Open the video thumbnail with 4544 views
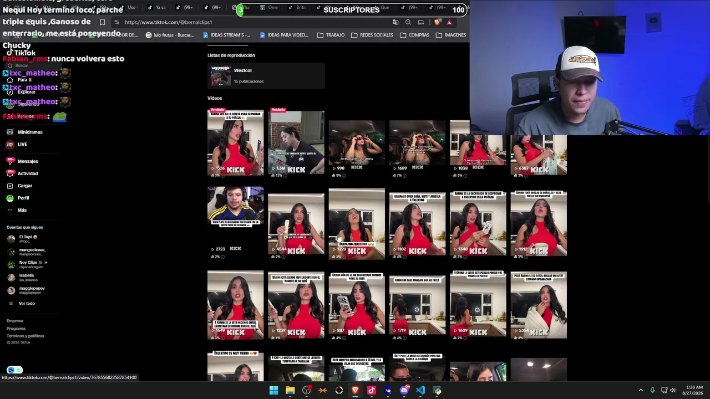Image resolution: width=710 pixels, height=399 pixels. tap(296, 224)
